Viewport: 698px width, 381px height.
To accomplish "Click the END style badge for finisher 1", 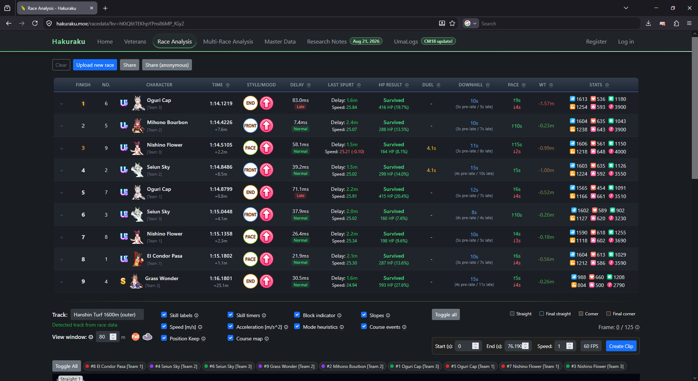I will click(x=250, y=103).
